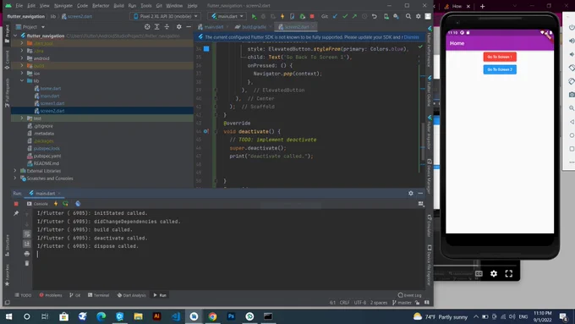Click Hot Reload lightning in Run panel
Viewport: 575px width, 324px height.
click(56, 204)
